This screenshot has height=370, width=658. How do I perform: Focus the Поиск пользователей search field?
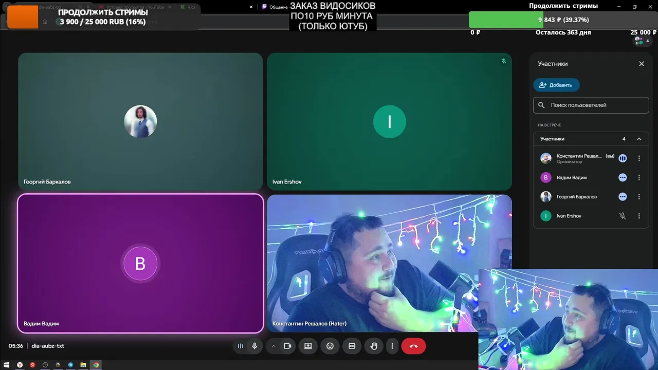[x=591, y=105]
